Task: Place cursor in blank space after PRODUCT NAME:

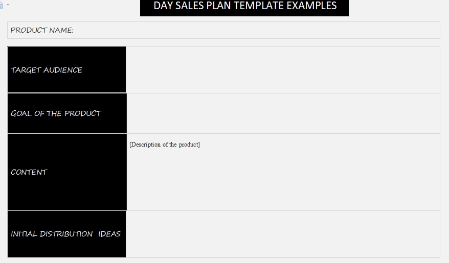Action: (x=256, y=30)
